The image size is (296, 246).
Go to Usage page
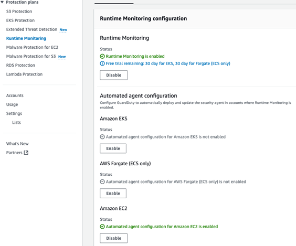[12, 104]
